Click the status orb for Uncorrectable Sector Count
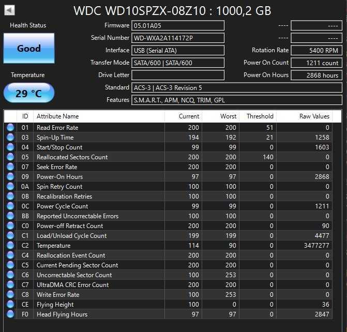Screen dimensions: 347x332 (x=10, y=275)
